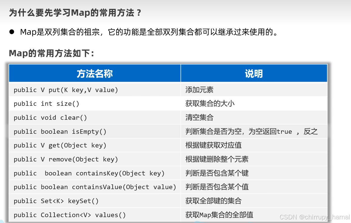Select the description 判断是否包含某个键
This screenshot has width=351, height=223.
pos(217,173)
